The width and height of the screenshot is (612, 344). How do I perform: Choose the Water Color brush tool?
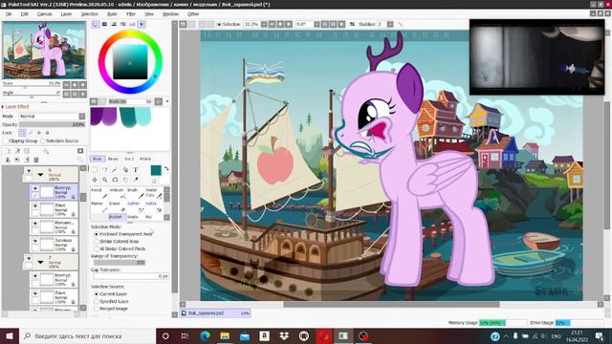click(153, 193)
